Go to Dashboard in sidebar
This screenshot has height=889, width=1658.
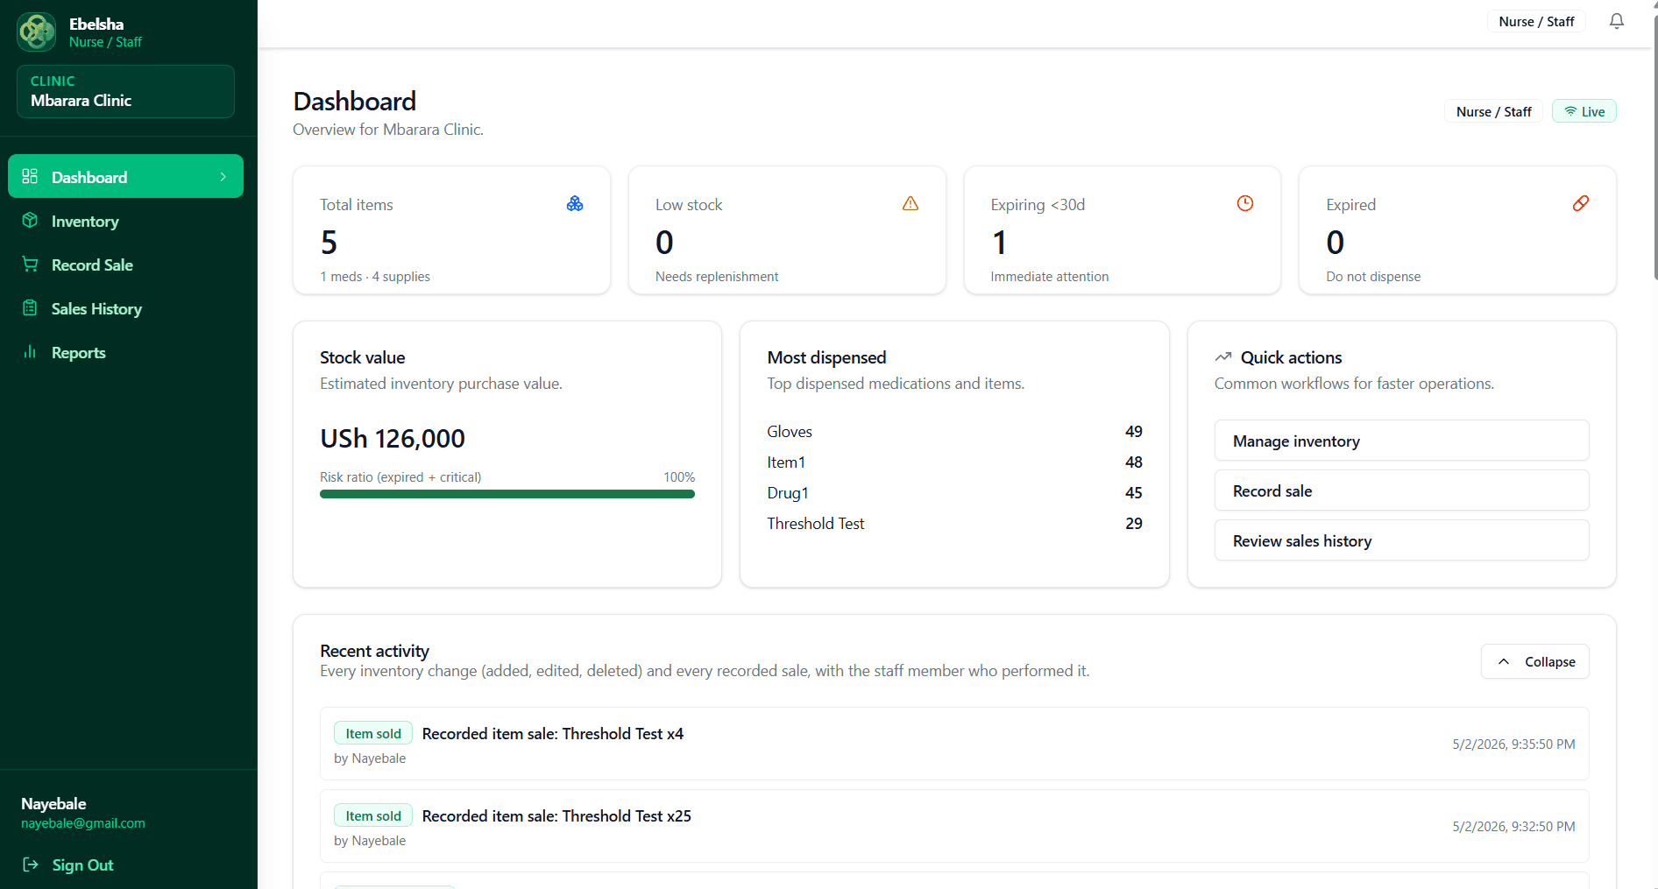point(125,176)
